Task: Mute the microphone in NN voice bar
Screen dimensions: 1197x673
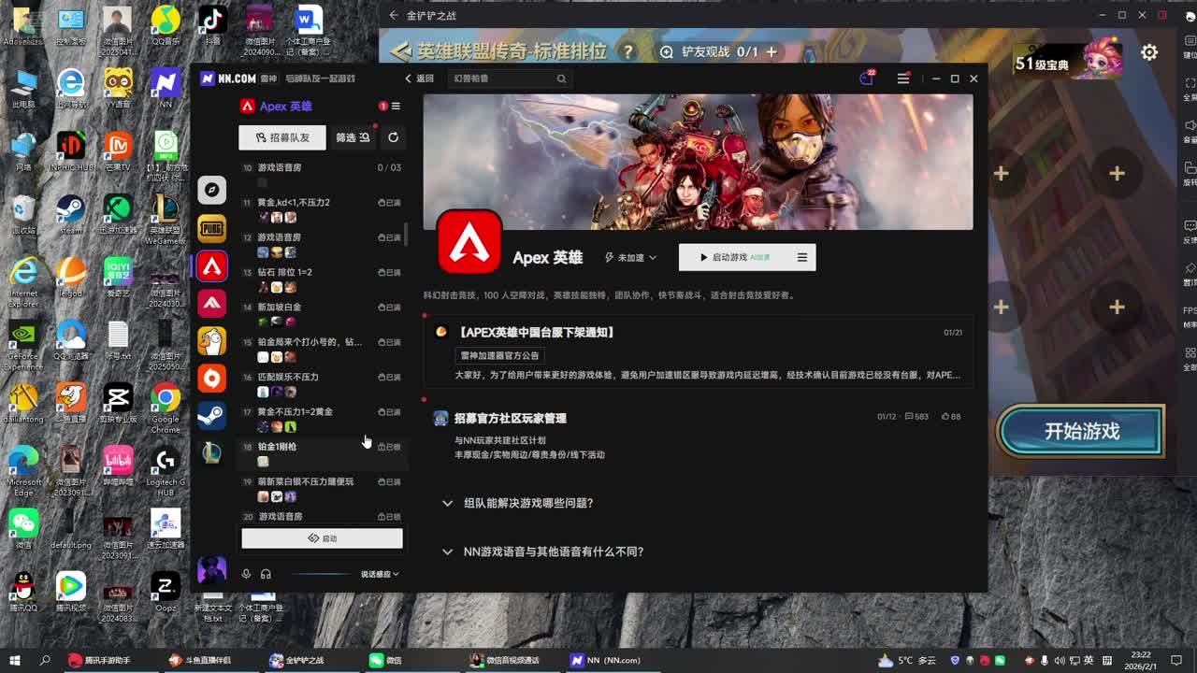Action: pyautogui.click(x=246, y=574)
